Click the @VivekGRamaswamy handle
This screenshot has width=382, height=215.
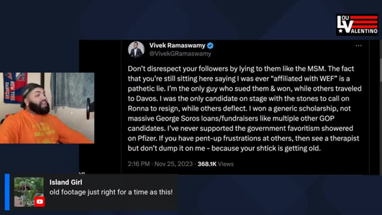(x=180, y=54)
